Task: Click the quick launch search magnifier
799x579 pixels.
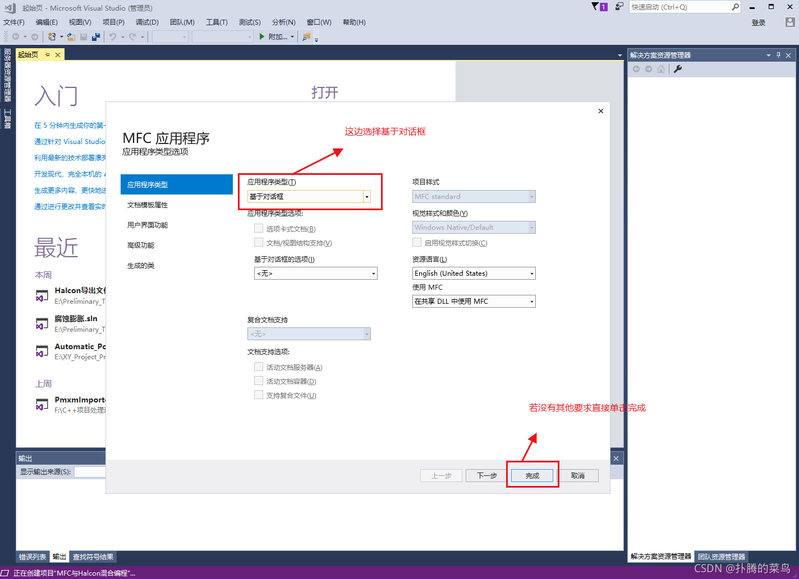Action: pos(735,7)
